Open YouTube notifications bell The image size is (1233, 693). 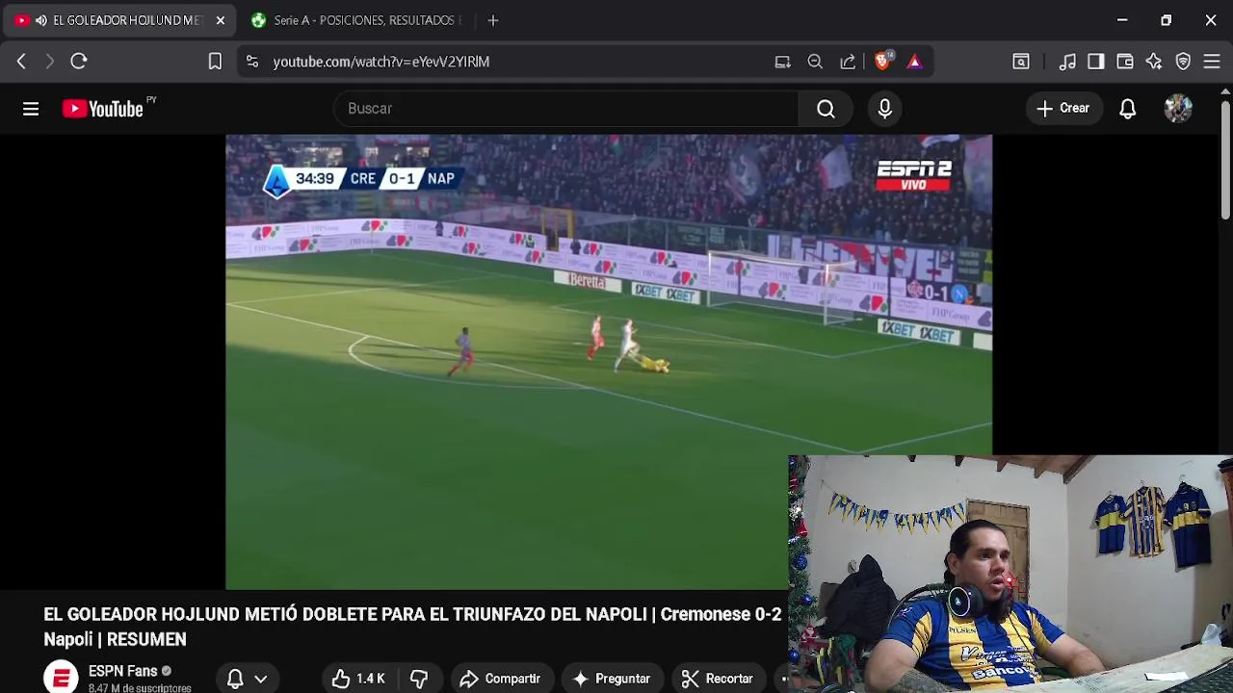point(1127,109)
